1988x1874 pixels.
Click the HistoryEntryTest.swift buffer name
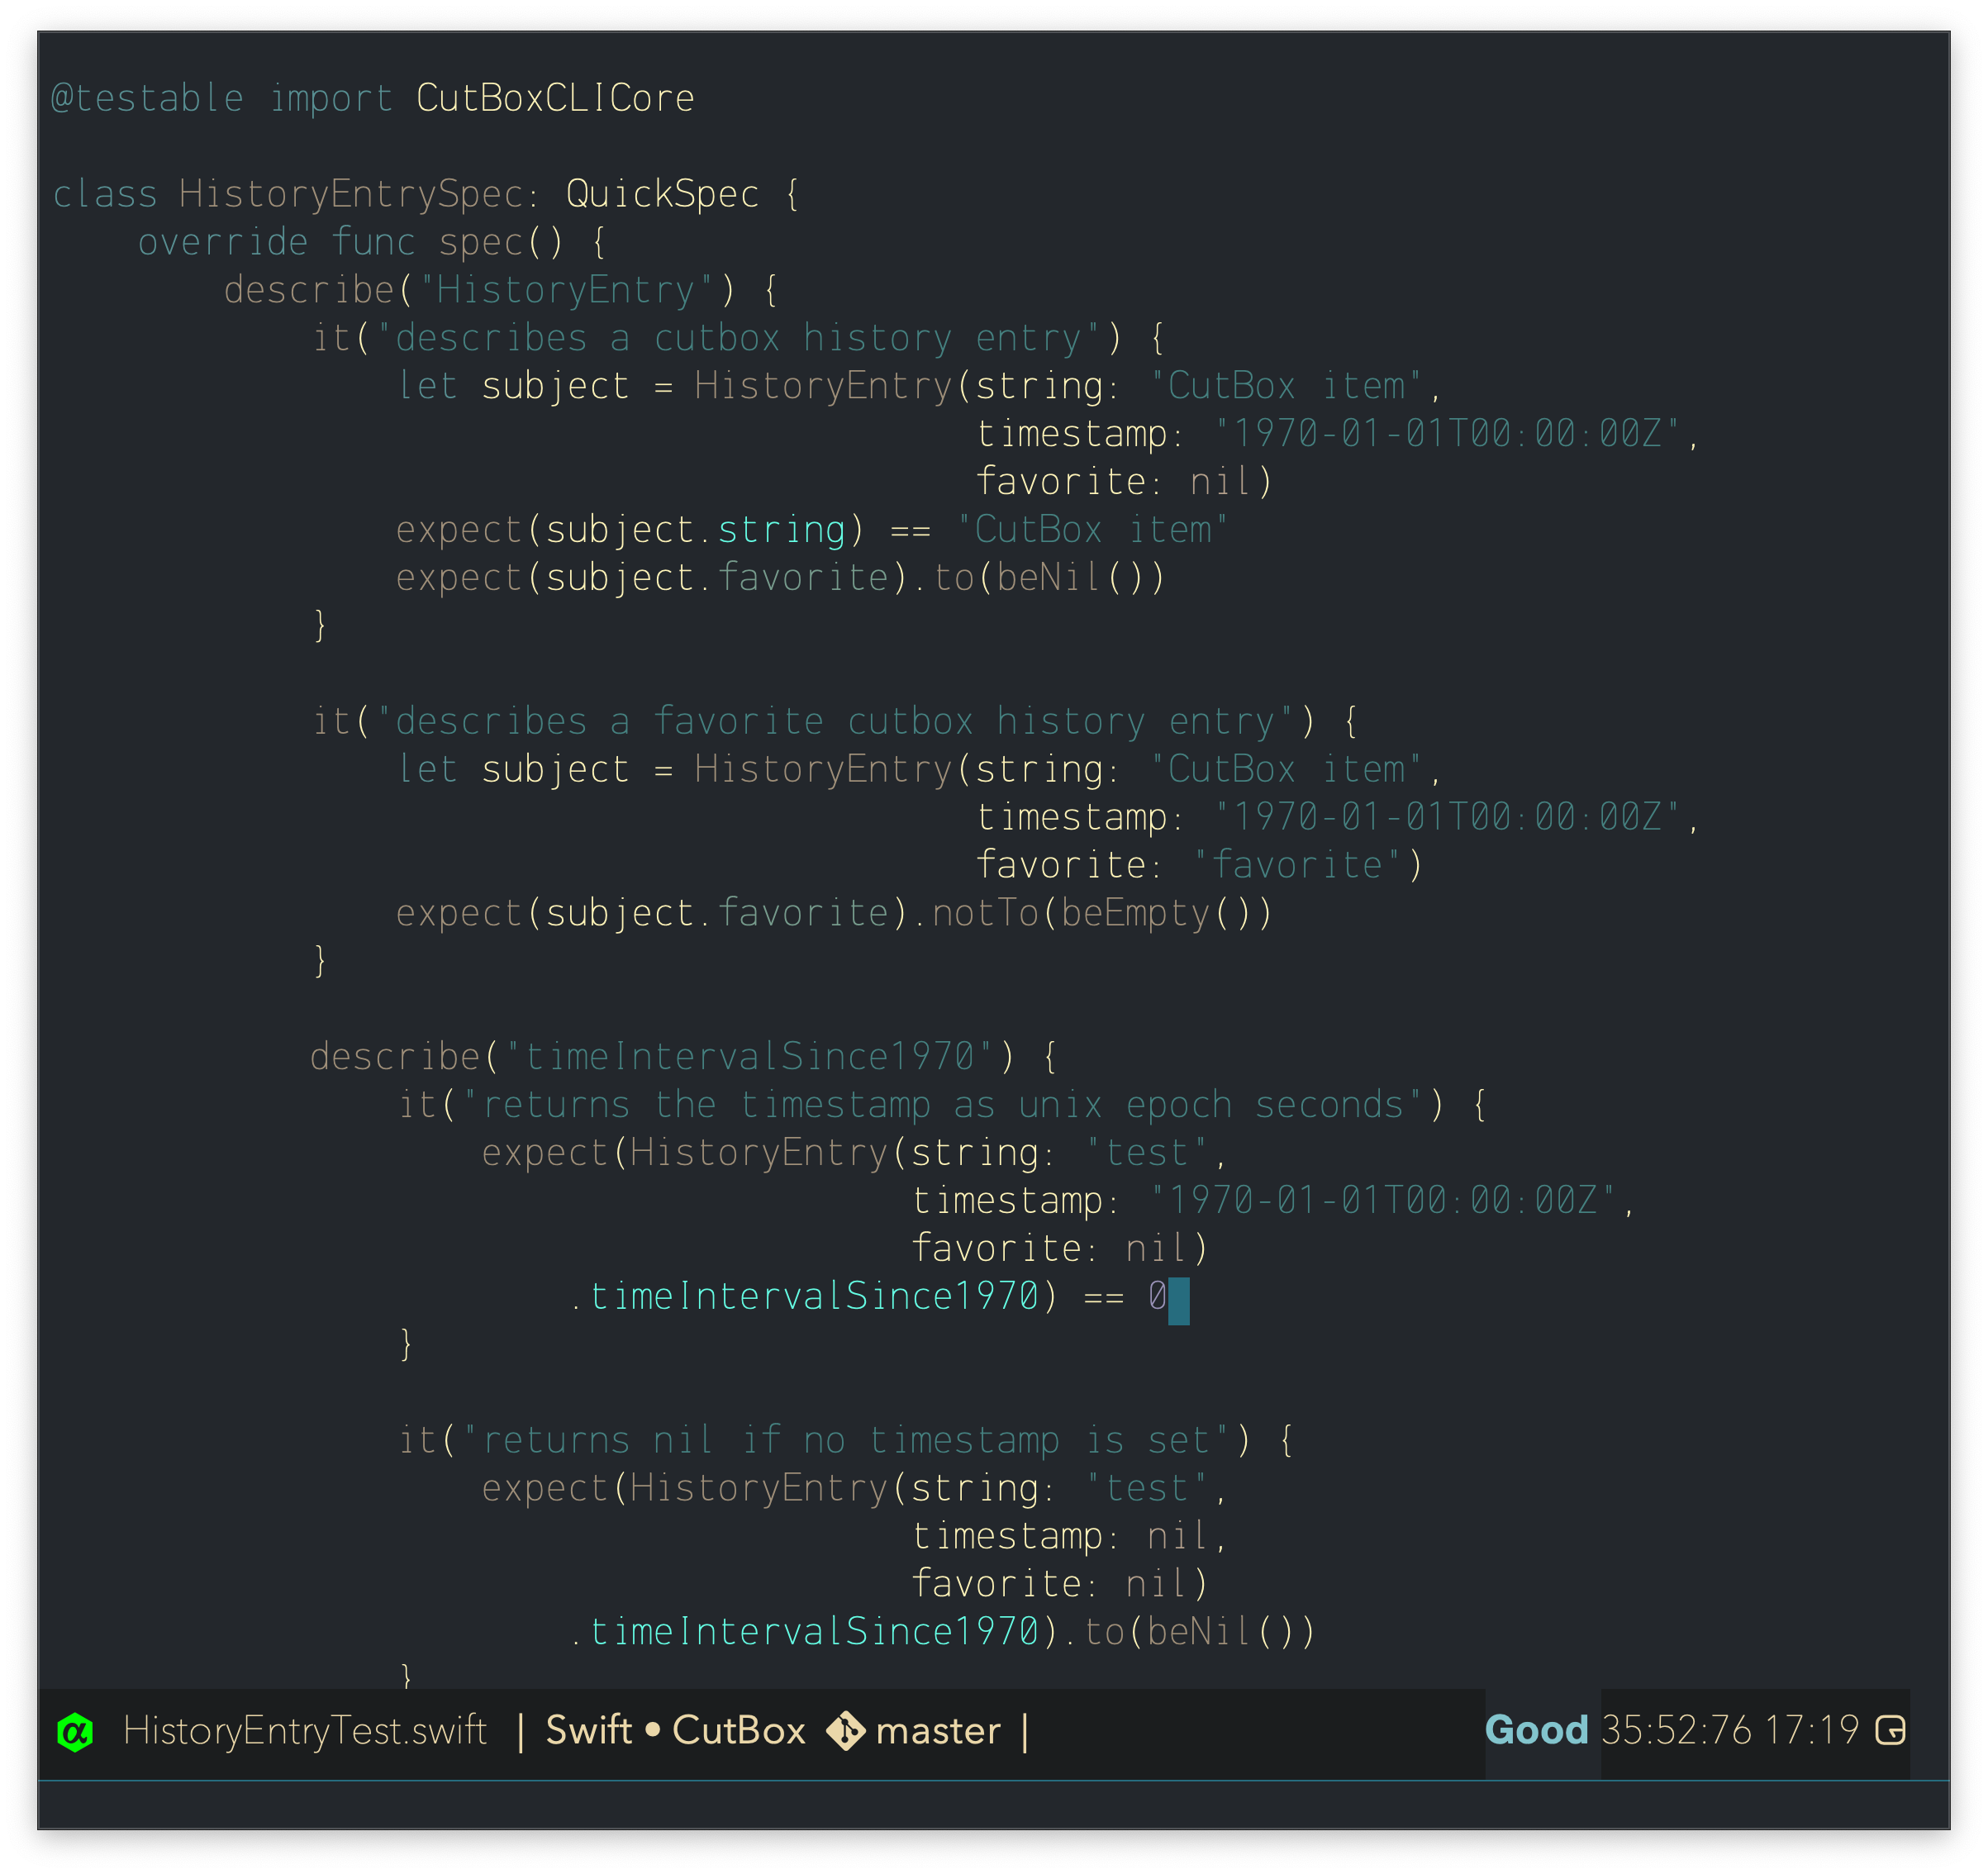[x=305, y=1731]
